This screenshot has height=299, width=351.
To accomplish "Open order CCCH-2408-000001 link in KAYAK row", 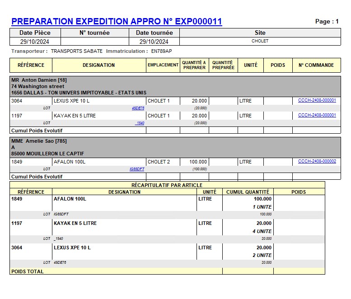I will 317,115.
